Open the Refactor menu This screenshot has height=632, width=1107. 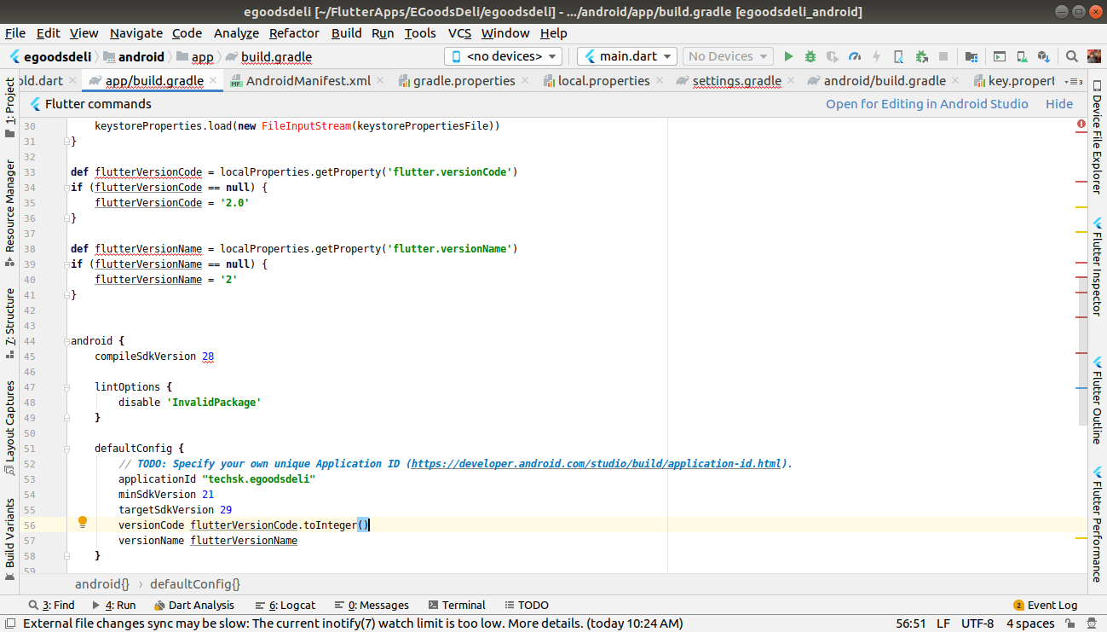[294, 33]
